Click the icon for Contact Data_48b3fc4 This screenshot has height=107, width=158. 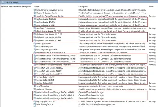[x=35, y=80]
